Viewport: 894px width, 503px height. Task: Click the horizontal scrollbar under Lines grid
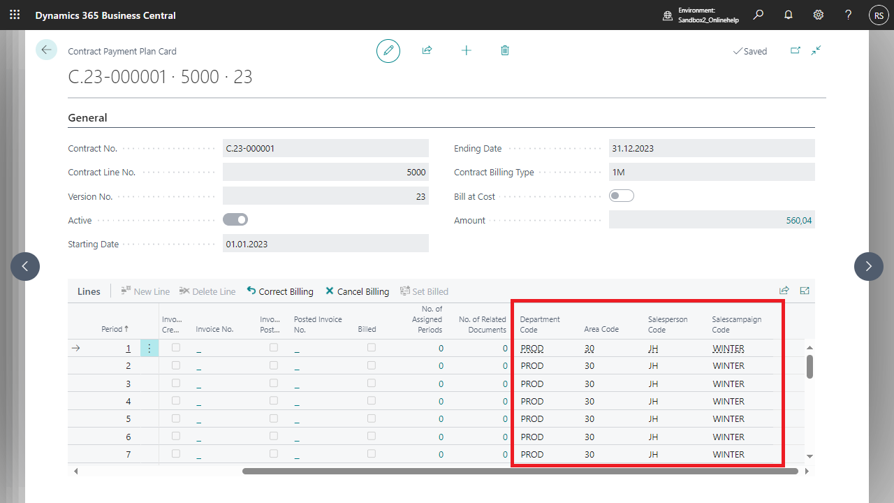click(520, 472)
